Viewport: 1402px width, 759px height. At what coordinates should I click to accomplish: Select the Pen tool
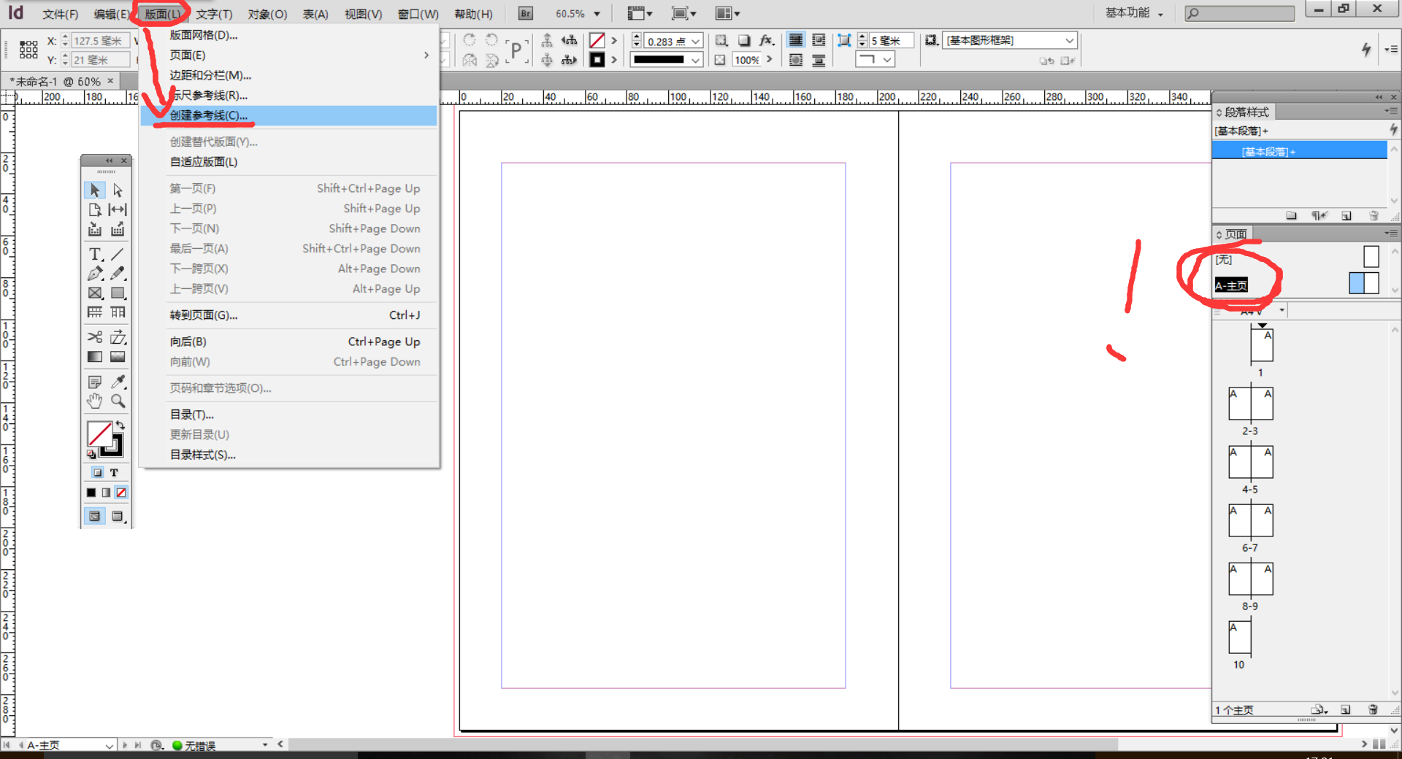[94, 274]
